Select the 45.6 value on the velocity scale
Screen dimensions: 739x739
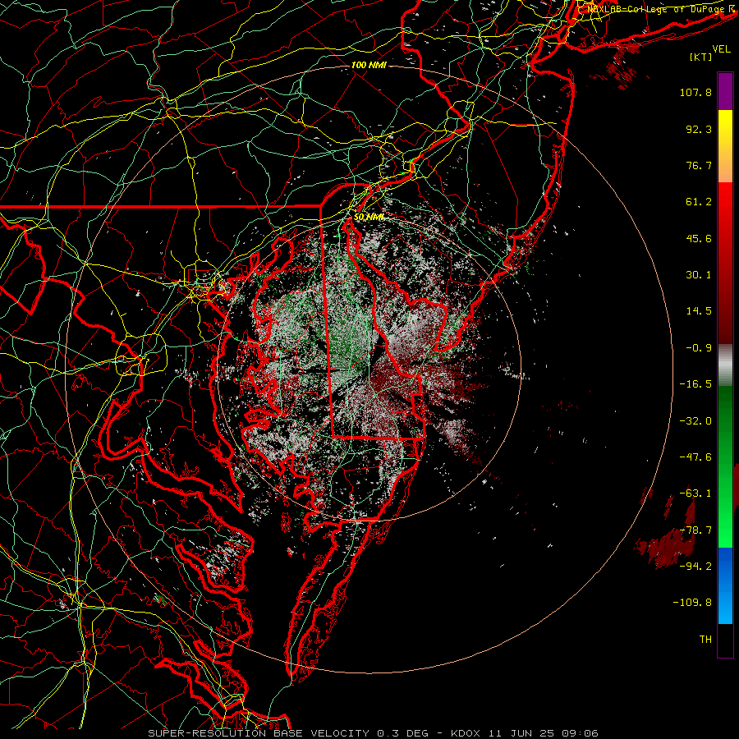[x=699, y=238]
